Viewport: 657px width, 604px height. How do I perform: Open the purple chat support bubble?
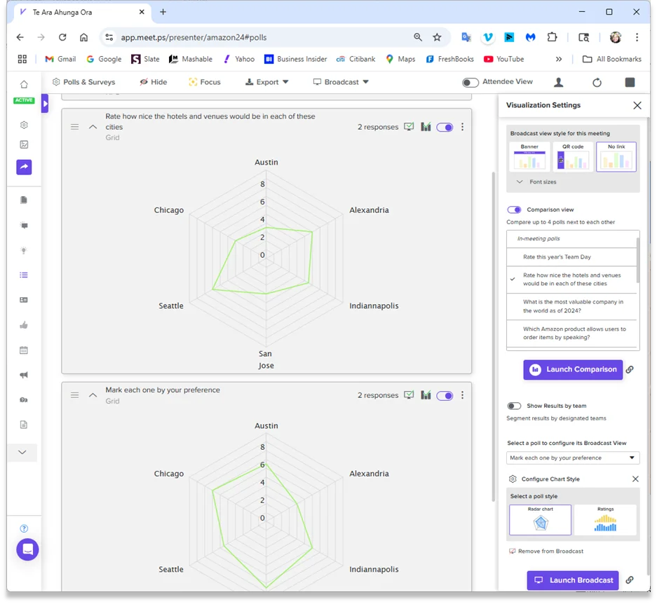(27, 549)
